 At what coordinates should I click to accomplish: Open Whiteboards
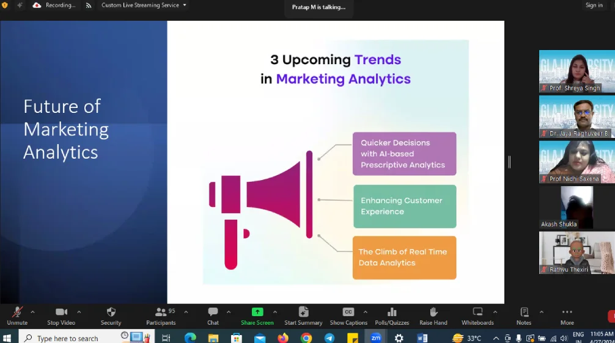pyautogui.click(x=477, y=315)
